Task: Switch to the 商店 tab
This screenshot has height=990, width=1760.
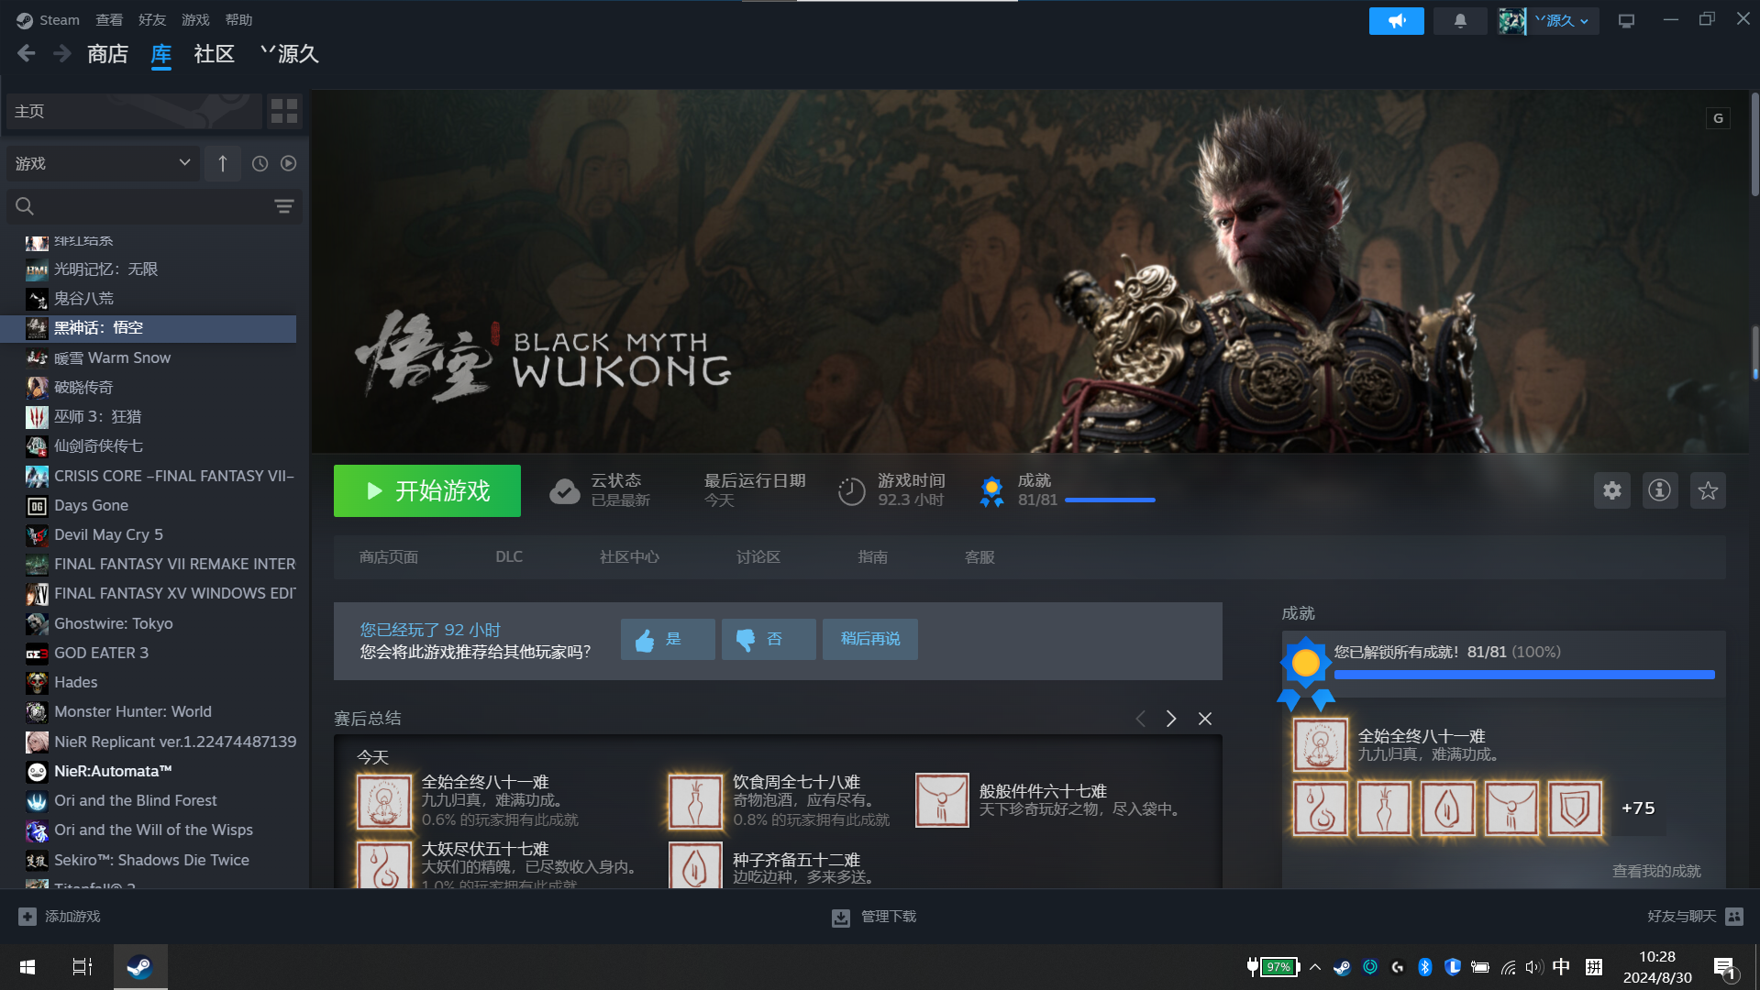Action: pos(107,54)
